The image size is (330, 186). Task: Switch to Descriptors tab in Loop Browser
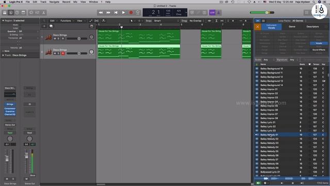(x=312, y=26)
